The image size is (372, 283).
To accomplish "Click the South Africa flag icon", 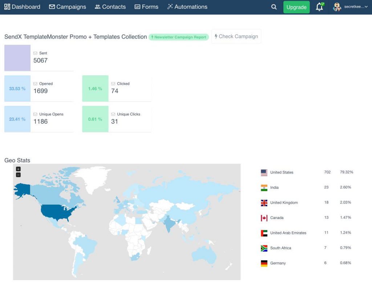I will [264, 248].
